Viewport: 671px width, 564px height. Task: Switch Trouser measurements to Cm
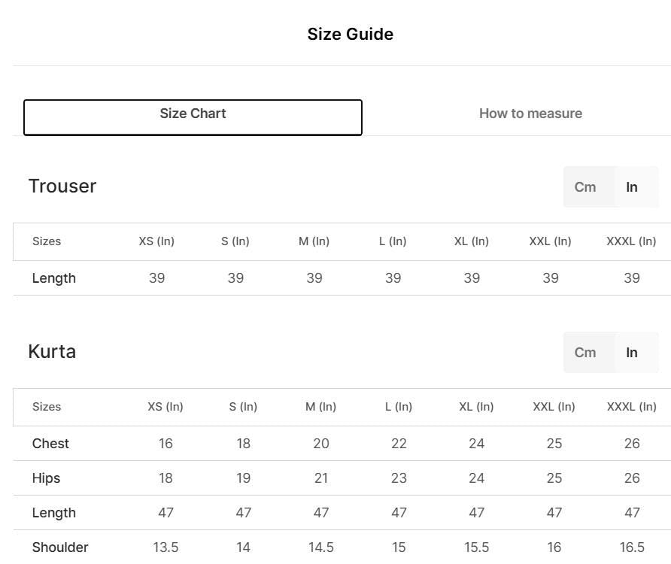coord(585,187)
